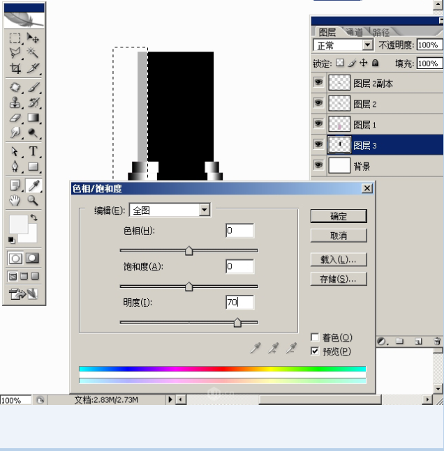Click the 饱和度 saturation slider handle
444x451 pixels.
[x=189, y=286]
